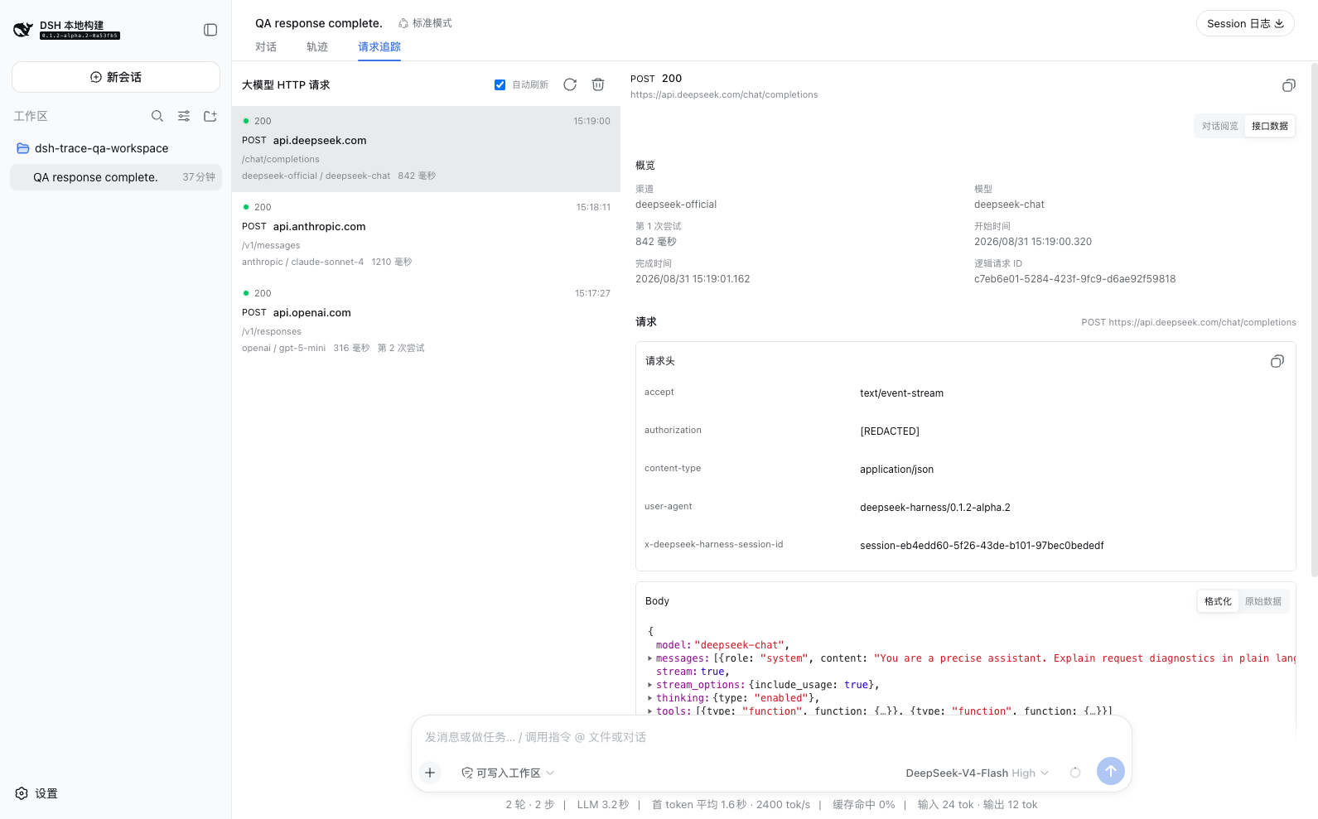The width and height of the screenshot is (1318, 819).
Task: Select the api.anthropic.com request
Action: click(426, 235)
